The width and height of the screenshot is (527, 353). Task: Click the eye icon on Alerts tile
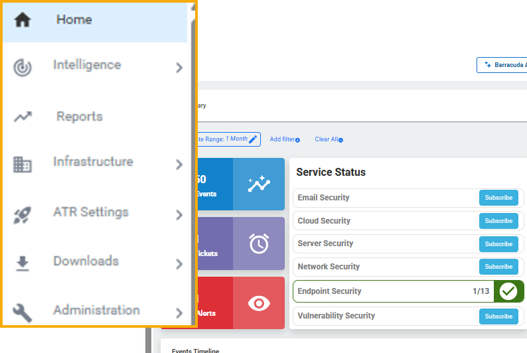[259, 303]
